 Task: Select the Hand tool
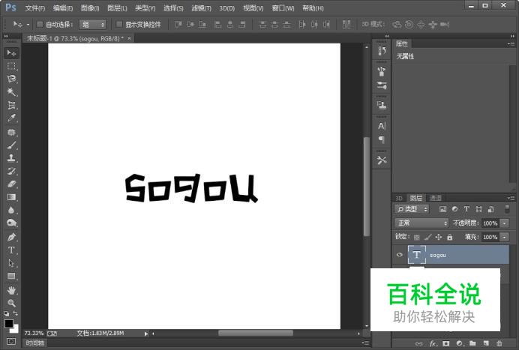(x=11, y=291)
